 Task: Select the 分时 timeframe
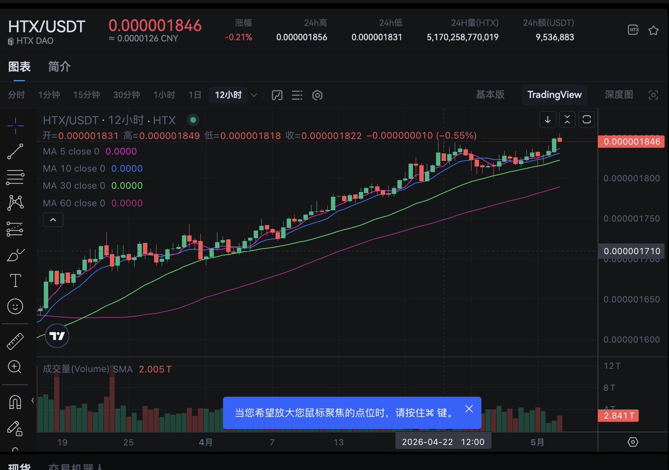point(16,95)
